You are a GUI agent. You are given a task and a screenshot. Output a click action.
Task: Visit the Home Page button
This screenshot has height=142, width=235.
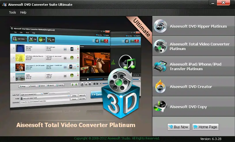coord(205,127)
